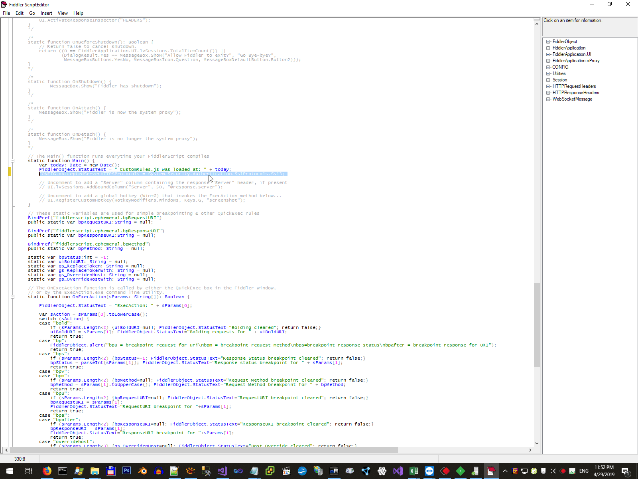Select HTTPRequestHeaders in the class tree

click(574, 86)
